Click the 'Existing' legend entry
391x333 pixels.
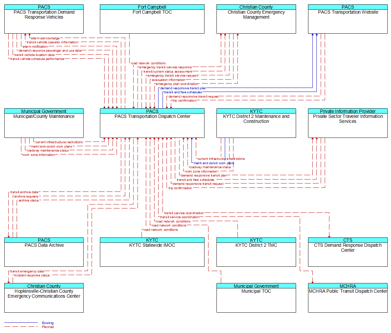48,323
